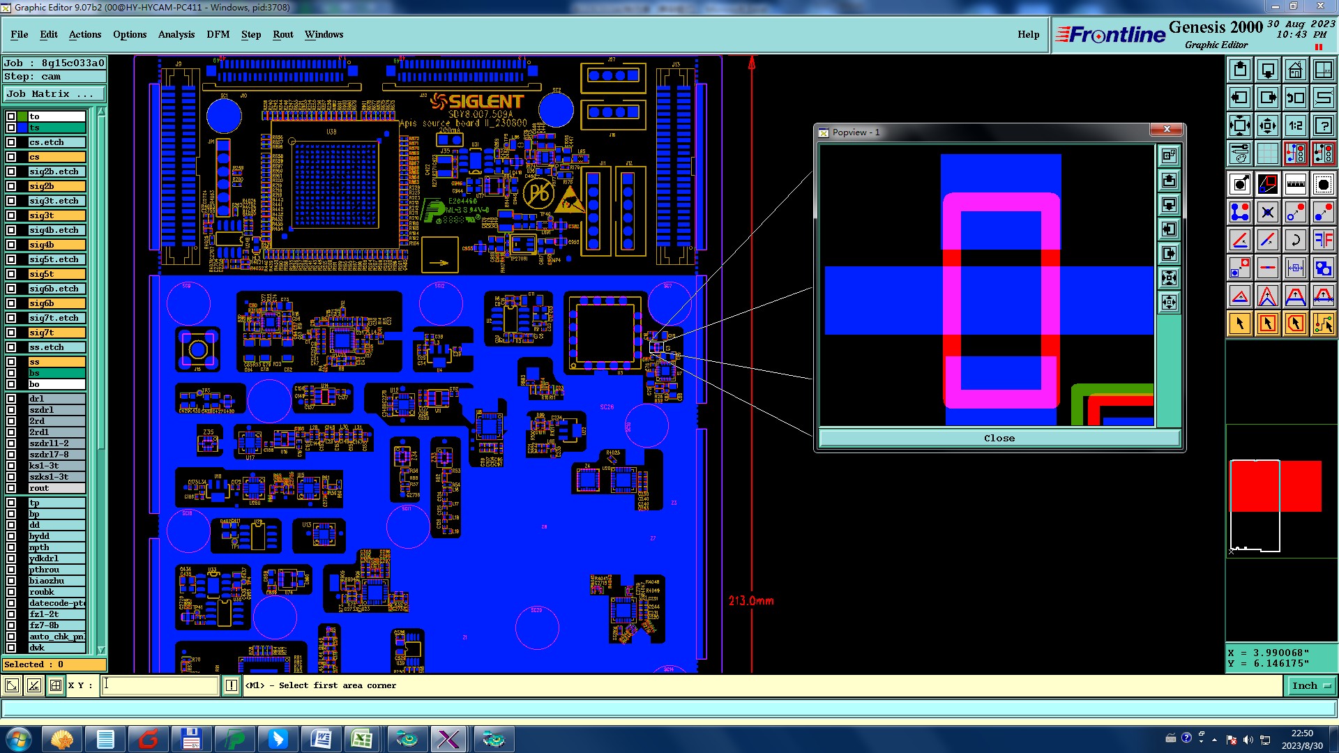Click the Home view icon
The height and width of the screenshot is (753, 1339).
[1295, 70]
